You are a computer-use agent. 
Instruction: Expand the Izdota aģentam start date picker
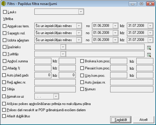pos(115,40)
